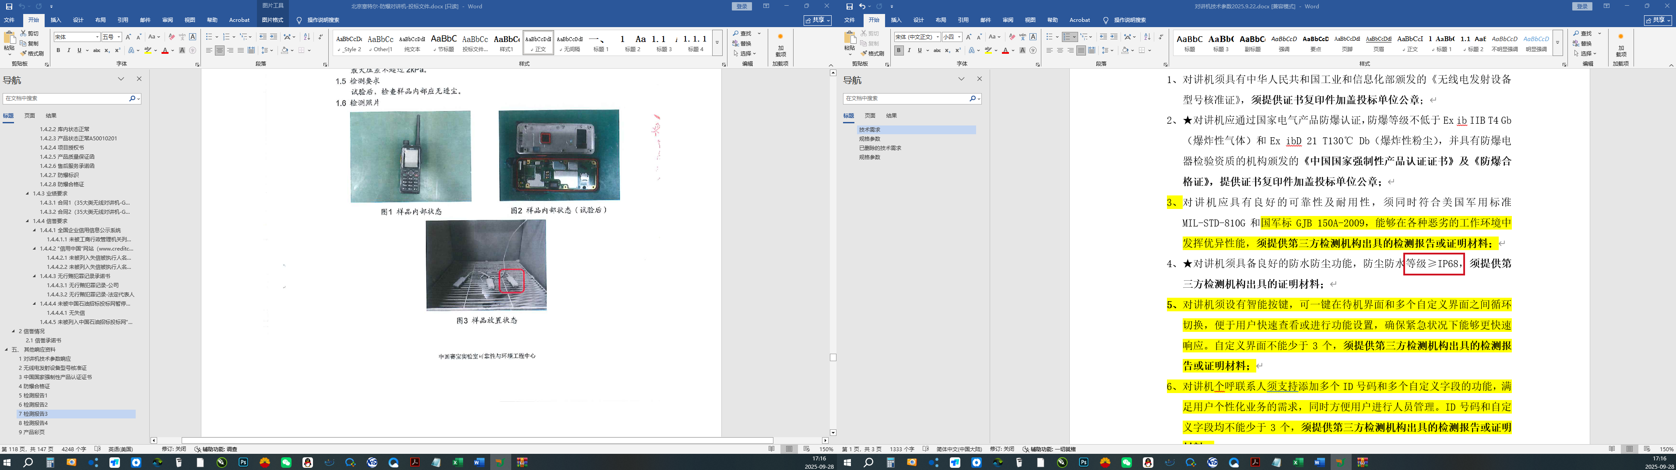
Task: Toggle Bold off in right Word window
Action: tap(899, 50)
